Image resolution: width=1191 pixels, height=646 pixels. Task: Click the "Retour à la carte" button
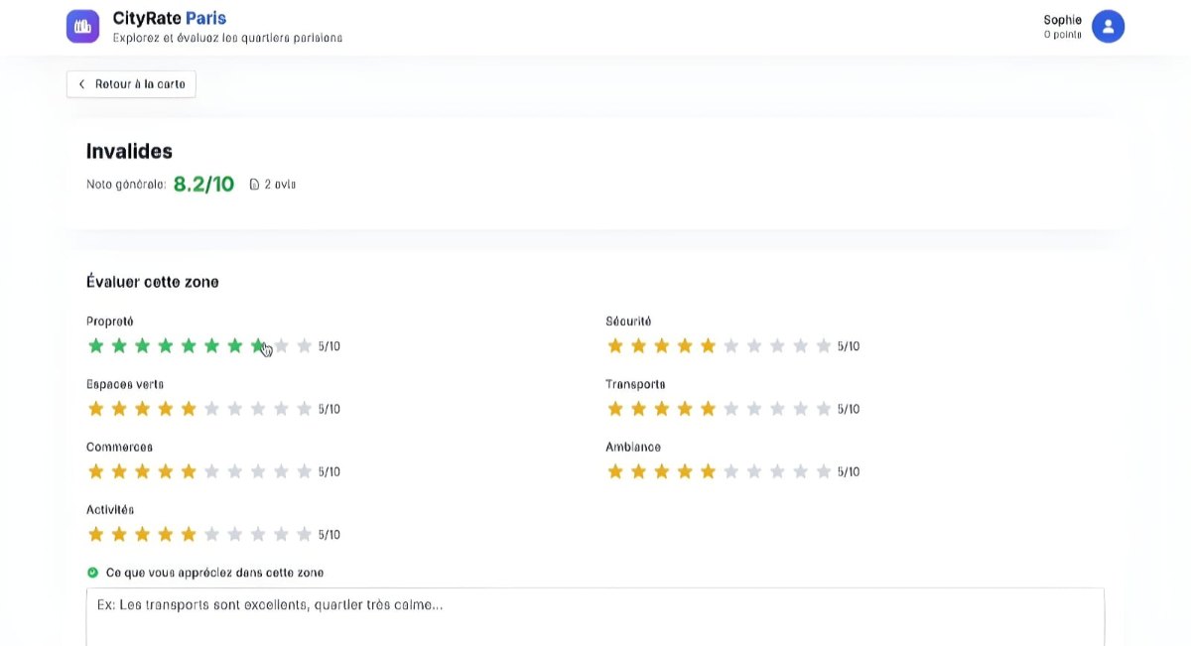point(130,83)
